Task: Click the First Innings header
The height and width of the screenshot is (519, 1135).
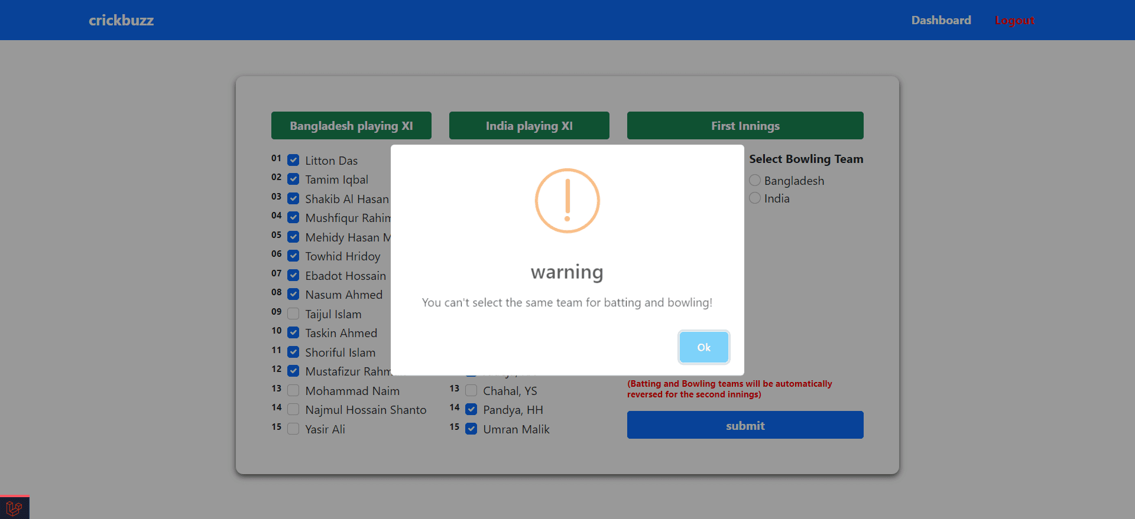Action: [745, 125]
